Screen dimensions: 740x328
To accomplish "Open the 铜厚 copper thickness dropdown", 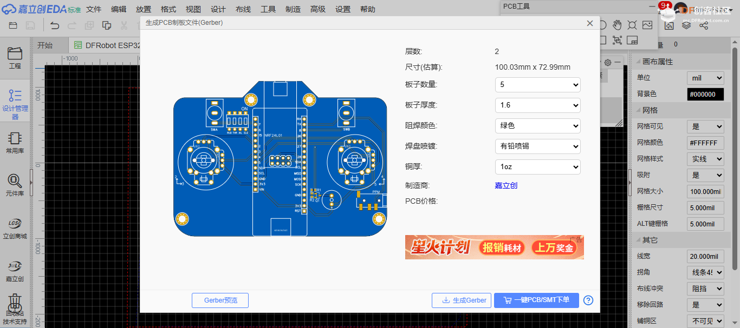I will pos(537,166).
